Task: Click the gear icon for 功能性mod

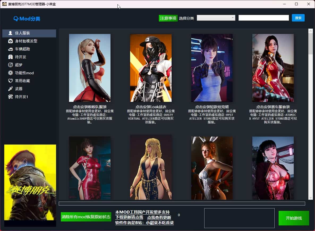Action: tap(10, 73)
